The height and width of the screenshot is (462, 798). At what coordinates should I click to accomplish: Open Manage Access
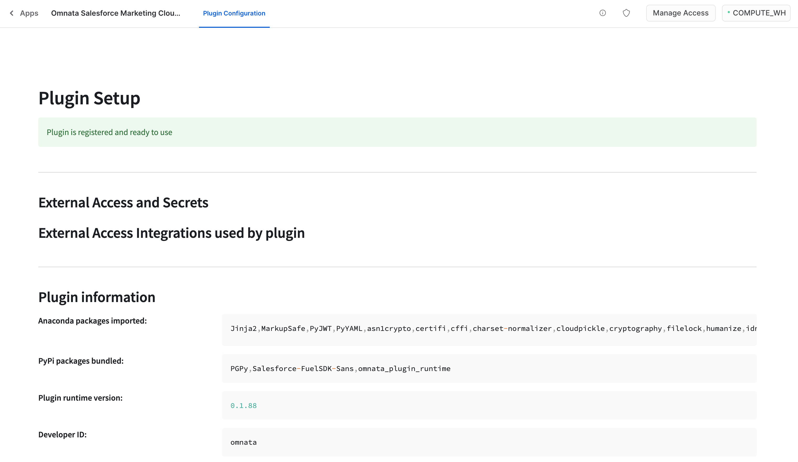tap(681, 13)
